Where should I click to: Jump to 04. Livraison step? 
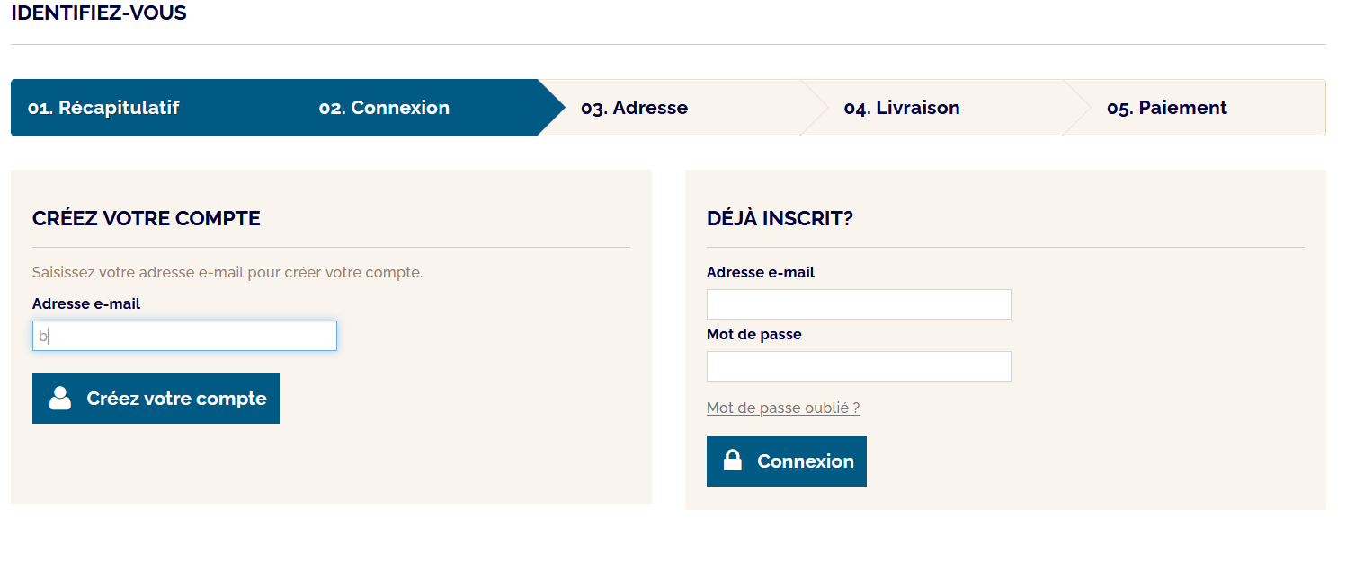coord(902,108)
